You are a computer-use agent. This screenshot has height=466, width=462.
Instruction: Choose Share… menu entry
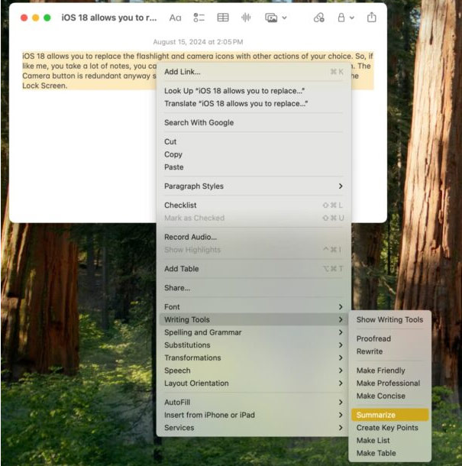[254, 288]
